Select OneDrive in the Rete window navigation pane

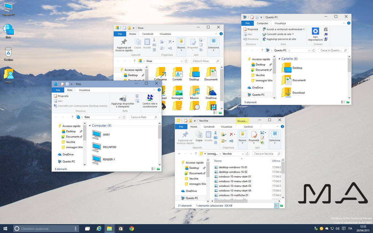(66, 154)
